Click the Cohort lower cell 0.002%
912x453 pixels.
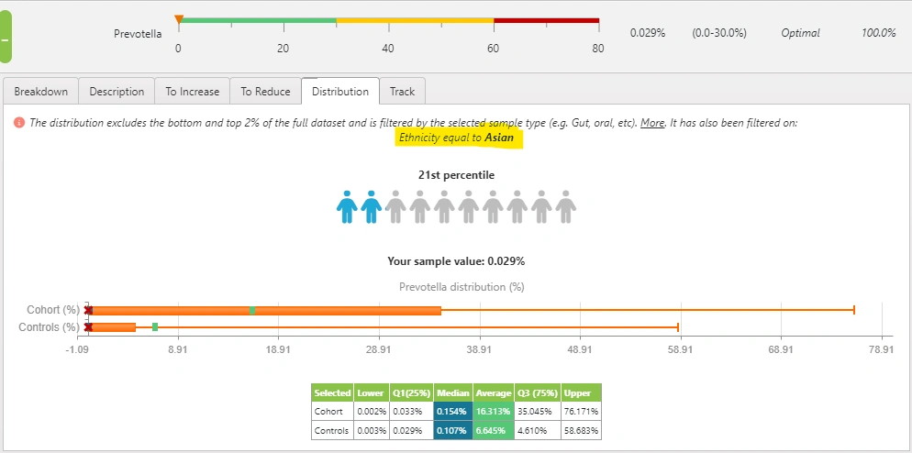pyautogui.click(x=371, y=411)
